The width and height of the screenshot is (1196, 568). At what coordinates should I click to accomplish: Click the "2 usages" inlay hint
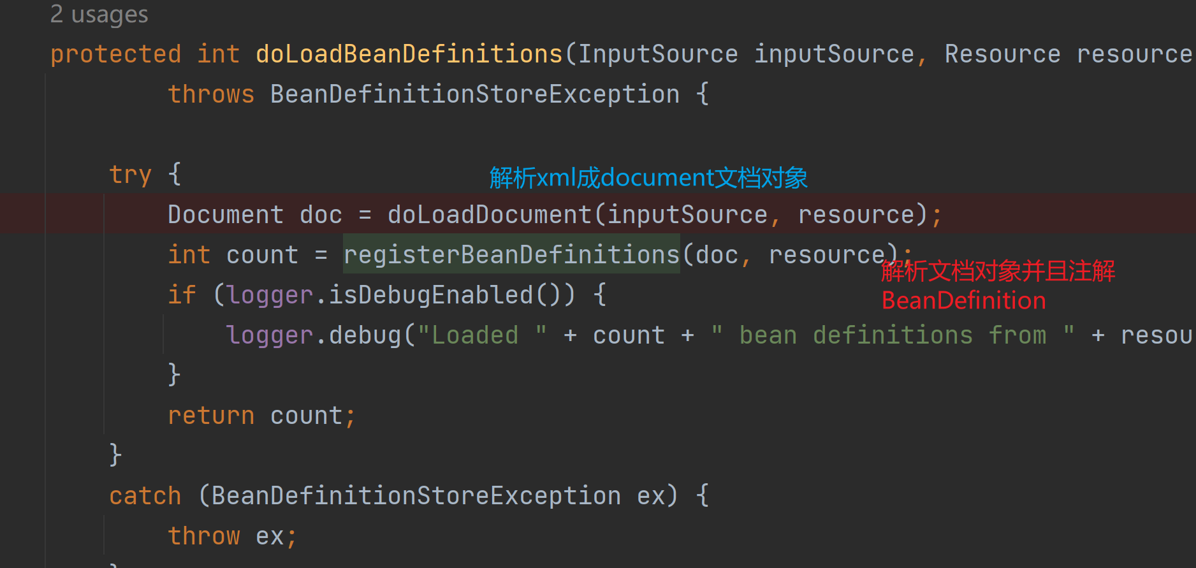coord(99,14)
